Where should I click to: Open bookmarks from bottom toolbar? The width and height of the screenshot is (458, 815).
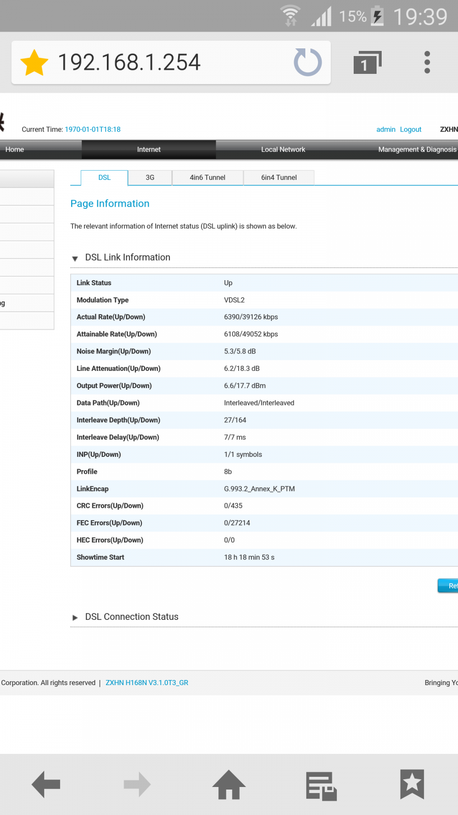tap(412, 784)
